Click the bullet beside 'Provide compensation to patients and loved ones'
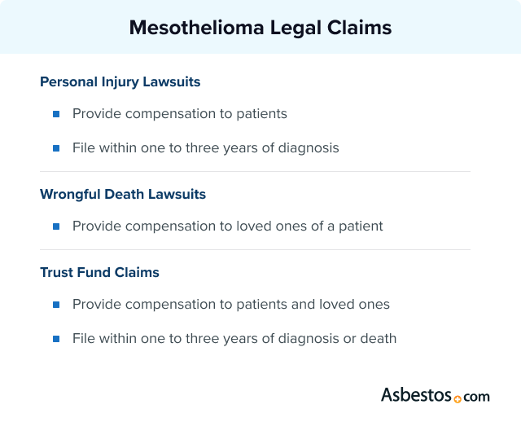 click(x=56, y=305)
